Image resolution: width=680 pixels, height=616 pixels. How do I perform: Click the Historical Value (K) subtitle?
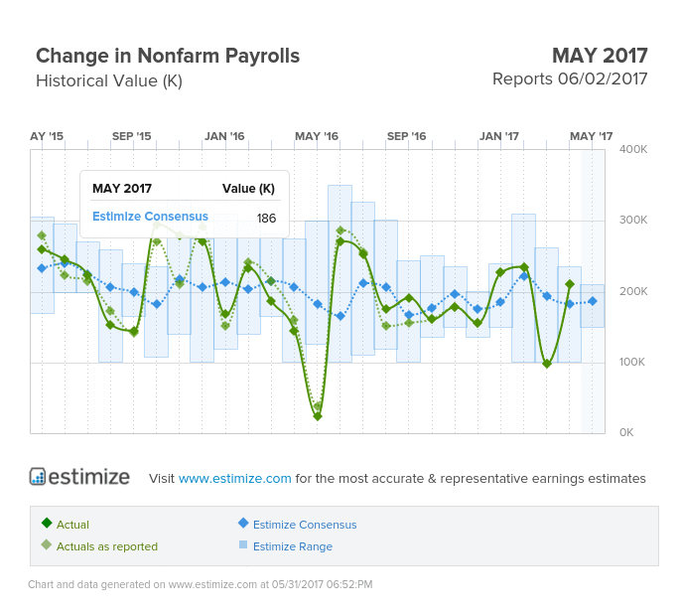click(109, 81)
